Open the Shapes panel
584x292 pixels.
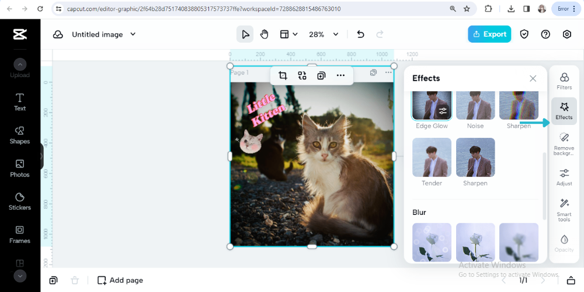pos(20,134)
